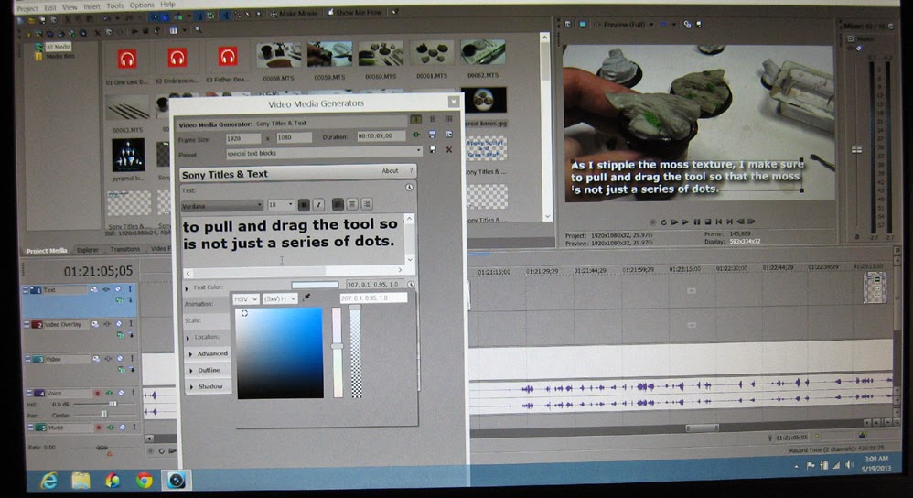Viewport: 913px width, 498px height.
Task: Open the Preset dropdown 'special text blocks'
Action: pos(324,153)
